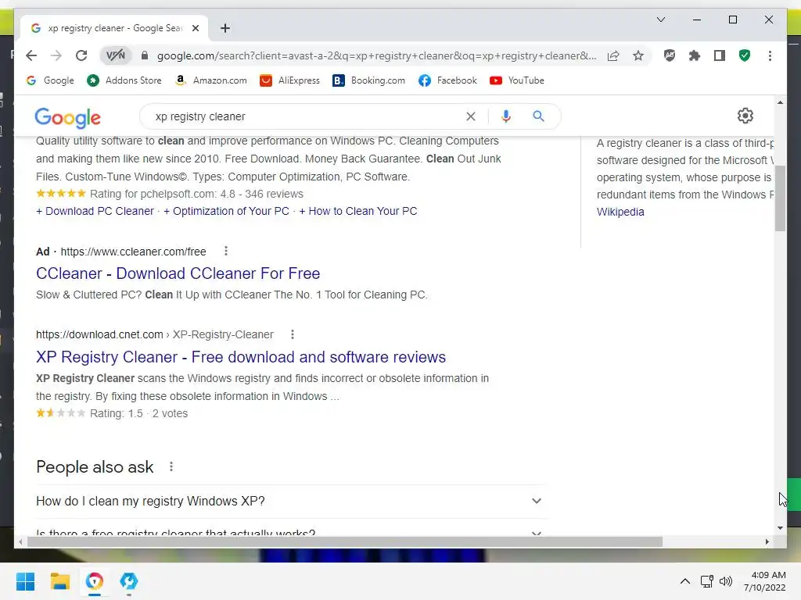Open the AliExpress bookmark
801x600 pixels.
(289, 80)
